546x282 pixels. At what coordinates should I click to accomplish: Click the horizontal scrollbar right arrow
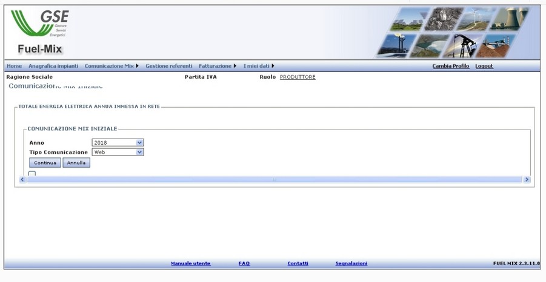527,179
